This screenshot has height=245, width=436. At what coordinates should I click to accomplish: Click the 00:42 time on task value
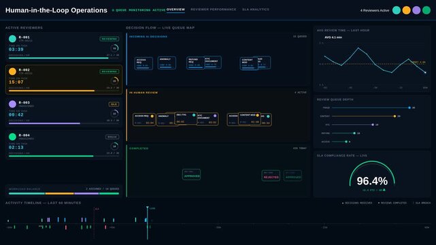(x=16, y=115)
